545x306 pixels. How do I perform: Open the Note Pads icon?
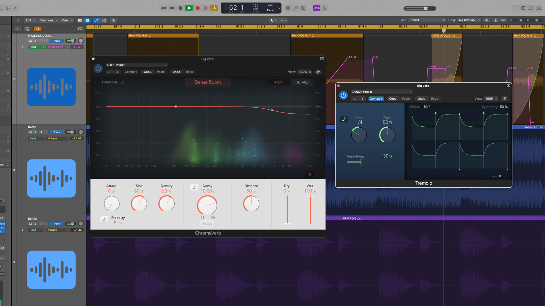coord(523,8)
